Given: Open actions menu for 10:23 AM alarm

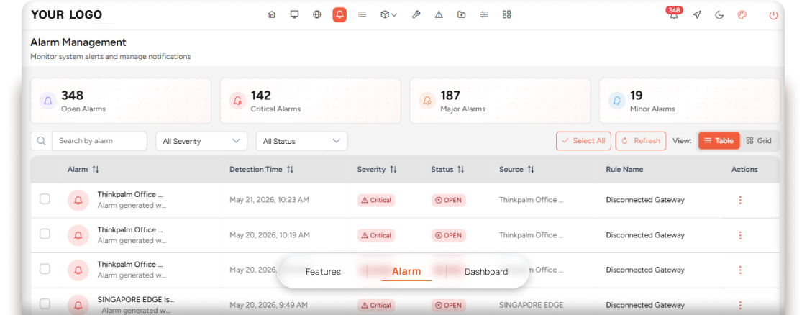Looking at the screenshot, I should [740, 200].
